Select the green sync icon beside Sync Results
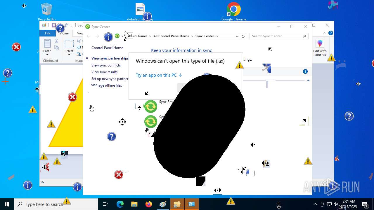The width and height of the screenshot is (374, 210). [x=151, y=106]
